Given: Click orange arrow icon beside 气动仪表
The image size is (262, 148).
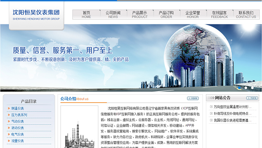Looking at the screenshot, I should coord(9,121).
